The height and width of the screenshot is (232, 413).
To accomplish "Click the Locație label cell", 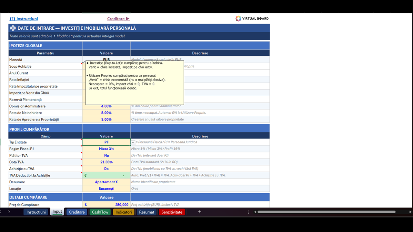I will [45, 188].
